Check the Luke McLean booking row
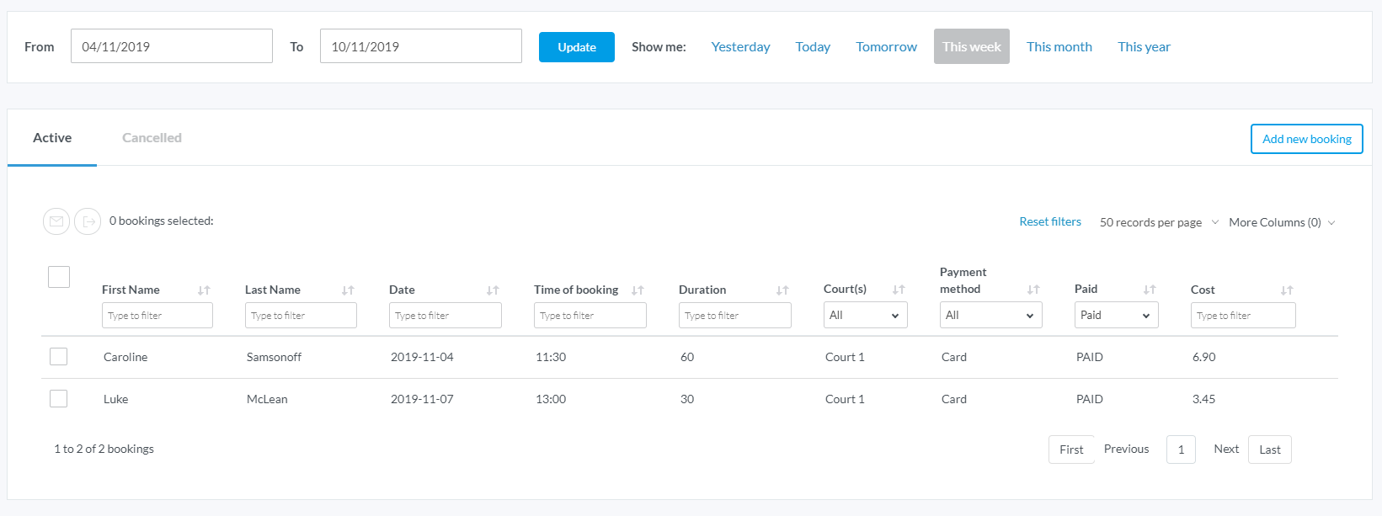This screenshot has width=1382, height=516. pyautogui.click(x=58, y=399)
